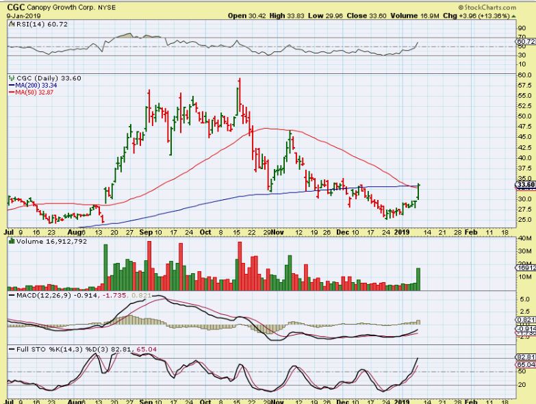Click the 60.72 RSI value tag on right axis
Viewport: 536px width, 404px height.
(526, 41)
